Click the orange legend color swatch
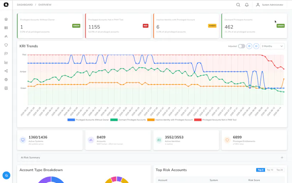The width and height of the screenshot is (292, 183). coord(151,120)
